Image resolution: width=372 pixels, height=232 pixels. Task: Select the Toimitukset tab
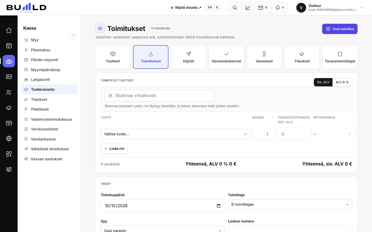pos(151,57)
